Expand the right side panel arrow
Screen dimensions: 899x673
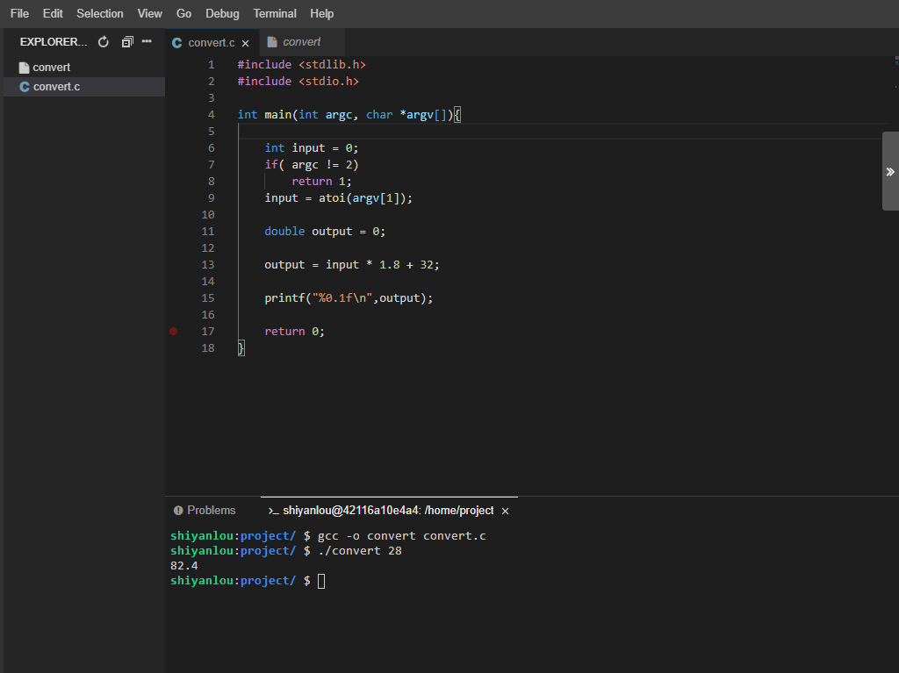[x=889, y=171]
